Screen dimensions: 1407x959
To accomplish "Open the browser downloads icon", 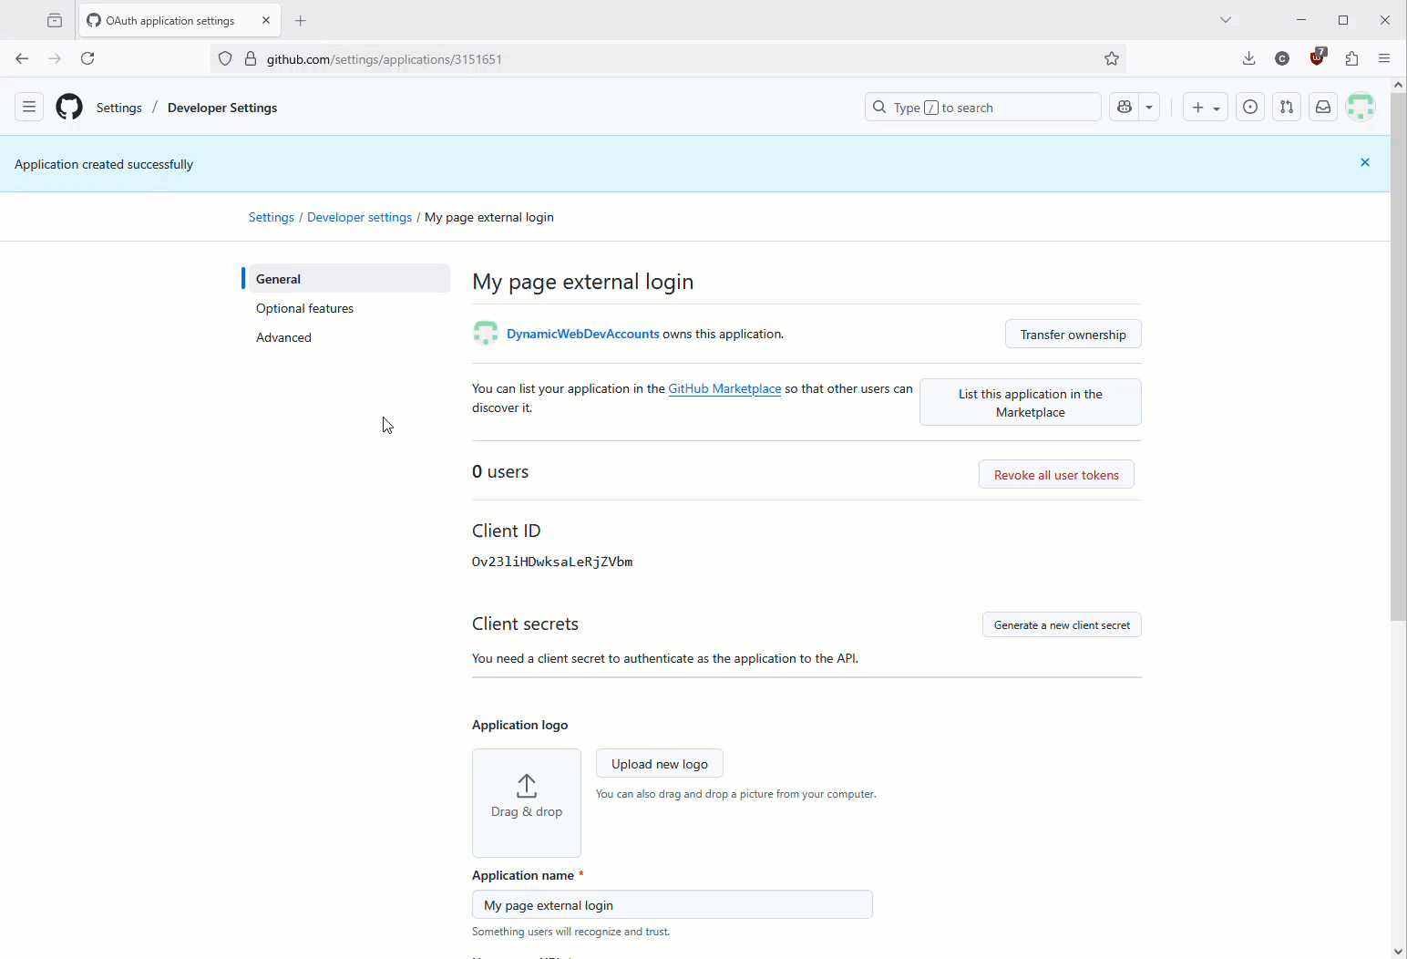I will coord(1248,58).
